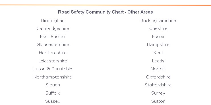Image resolution: width=211 pixels, height=105 pixels.
Task: Open the Northamptonshire area link
Action: click(x=53, y=77)
